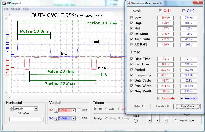
Task: Click the plot vertical scroll down arrow
Action: [6, 93]
